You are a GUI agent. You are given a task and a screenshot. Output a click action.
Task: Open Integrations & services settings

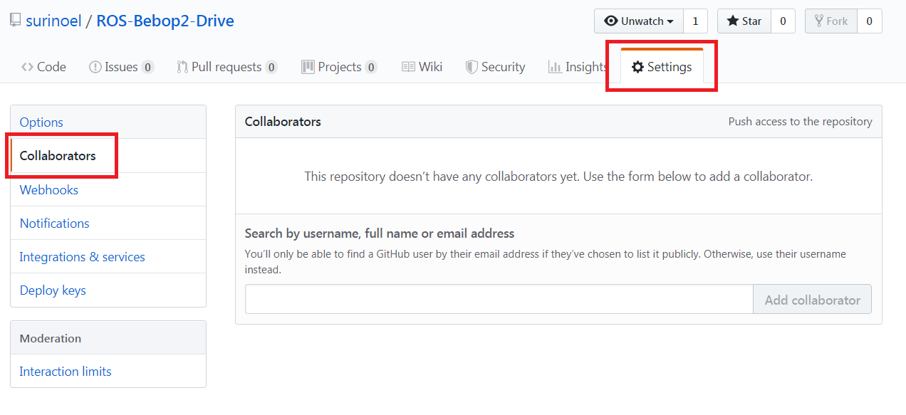(x=108, y=256)
